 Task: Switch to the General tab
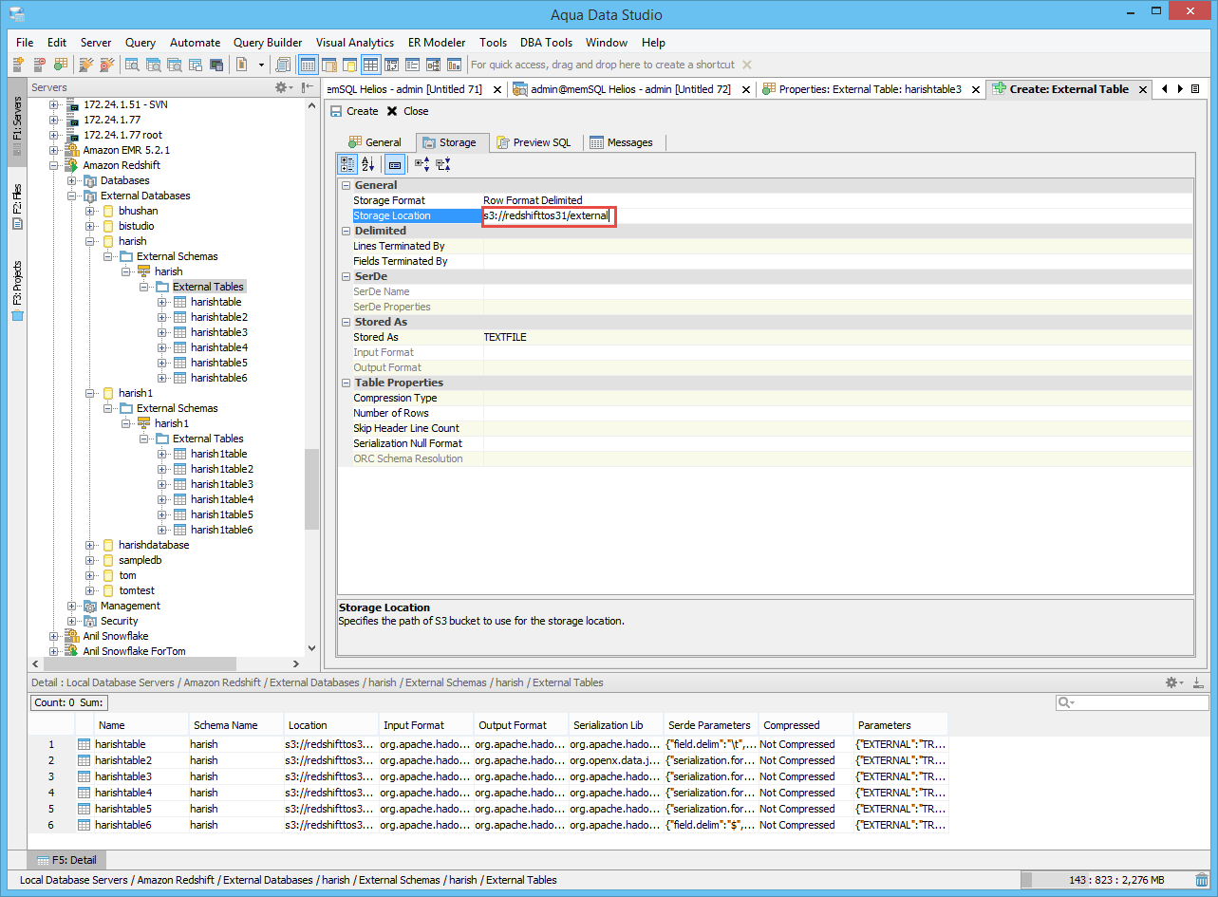click(x=375, y=142)
